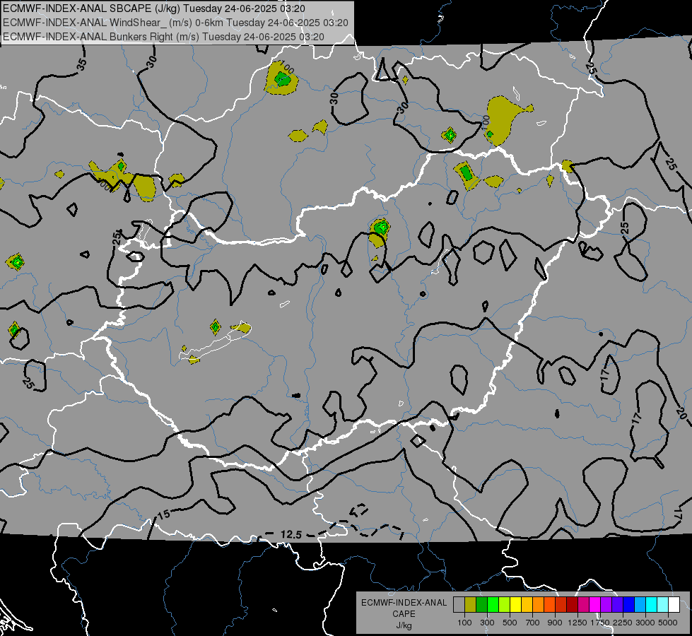The height and width of the screenshot is (636, 692).
Task: Click the legend value "900"
Action: pos(555,623)
